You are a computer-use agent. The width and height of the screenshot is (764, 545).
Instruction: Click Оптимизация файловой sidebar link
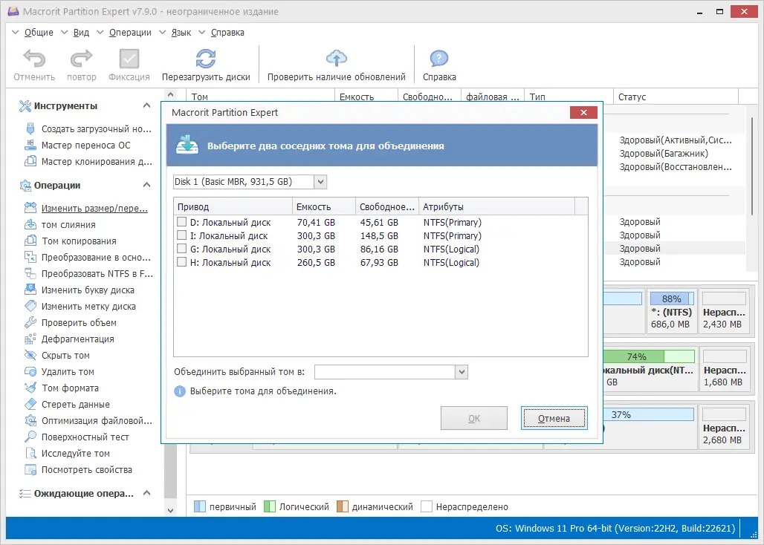97,420
